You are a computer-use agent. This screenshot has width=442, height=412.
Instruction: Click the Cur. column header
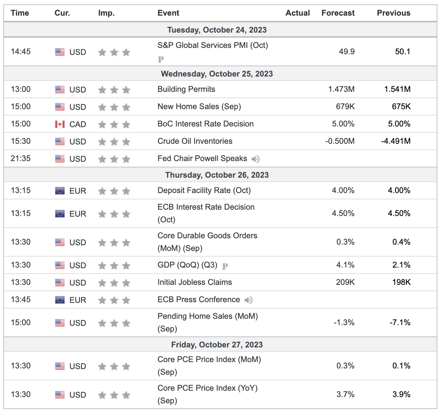[x=62, y=13]
